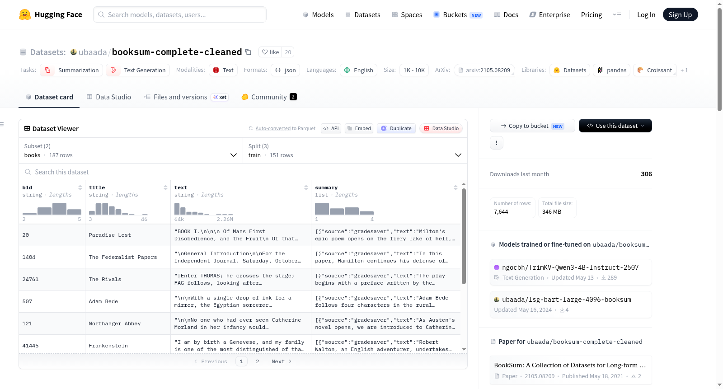Click Copy to bucket button
The width and height of the screenshot is (723, 389).
tap(532, 126)
